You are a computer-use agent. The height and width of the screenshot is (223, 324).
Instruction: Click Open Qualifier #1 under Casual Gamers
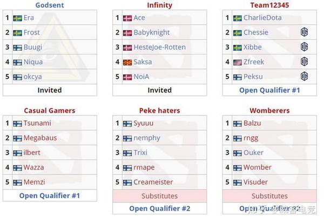pyautogui.click(x=50, y=195)
